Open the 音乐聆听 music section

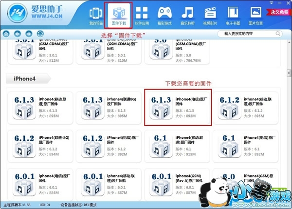coord(187,16)
